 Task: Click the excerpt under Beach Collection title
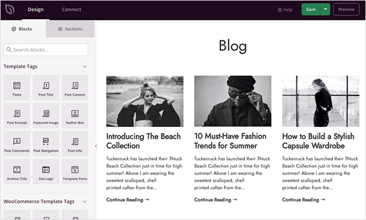(x=144, y=173)
